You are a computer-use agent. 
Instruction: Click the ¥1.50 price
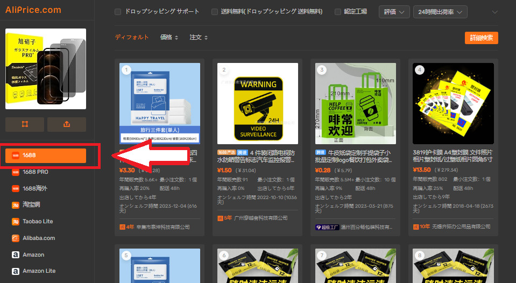point(224,170)
